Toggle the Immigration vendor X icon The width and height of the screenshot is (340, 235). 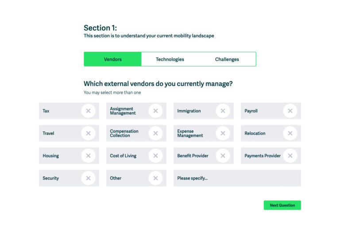point(223,111)
